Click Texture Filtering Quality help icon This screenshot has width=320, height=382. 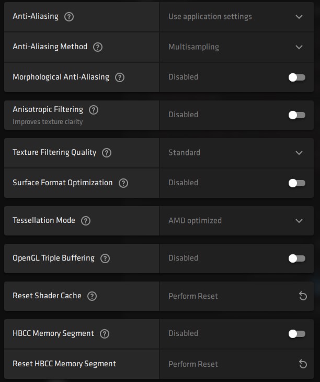click(107, 153)
